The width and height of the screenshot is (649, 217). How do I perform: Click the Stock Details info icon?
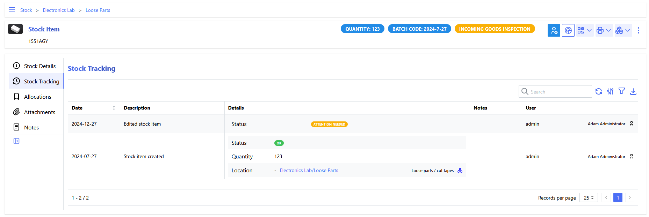16,66
